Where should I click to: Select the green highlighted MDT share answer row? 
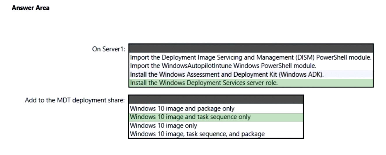point(216,117)
